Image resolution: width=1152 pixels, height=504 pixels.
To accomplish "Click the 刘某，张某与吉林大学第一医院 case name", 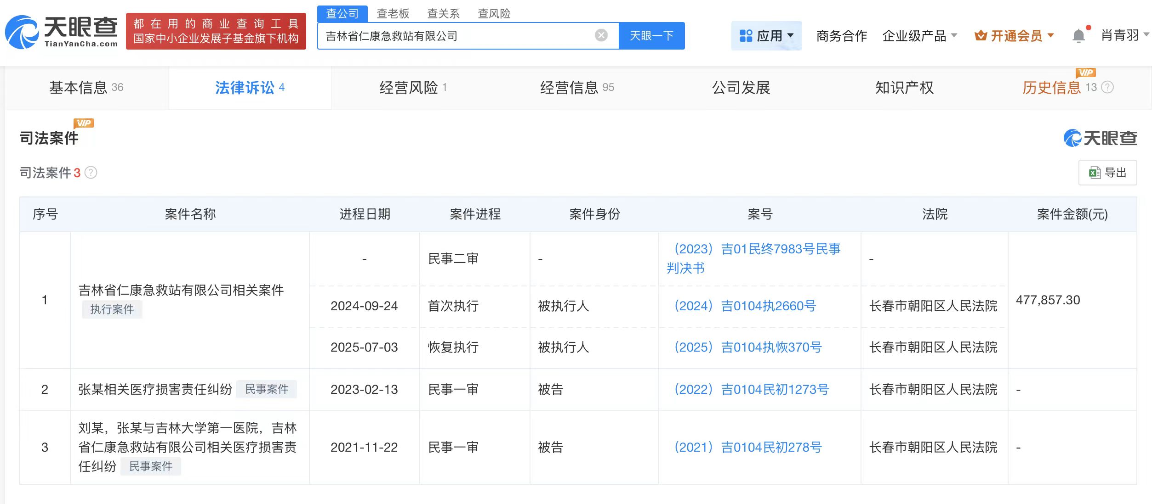I will [x=188, y=447].
